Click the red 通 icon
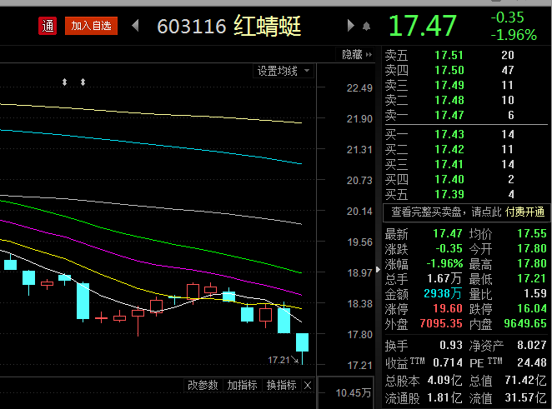 (x=48, y=27)
